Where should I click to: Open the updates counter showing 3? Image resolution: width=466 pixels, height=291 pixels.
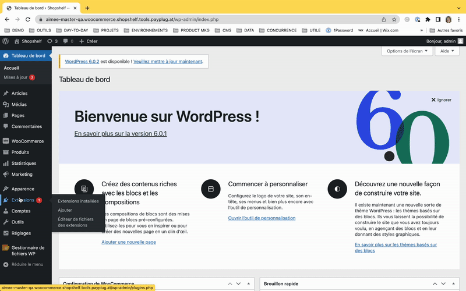pos(52,41)
